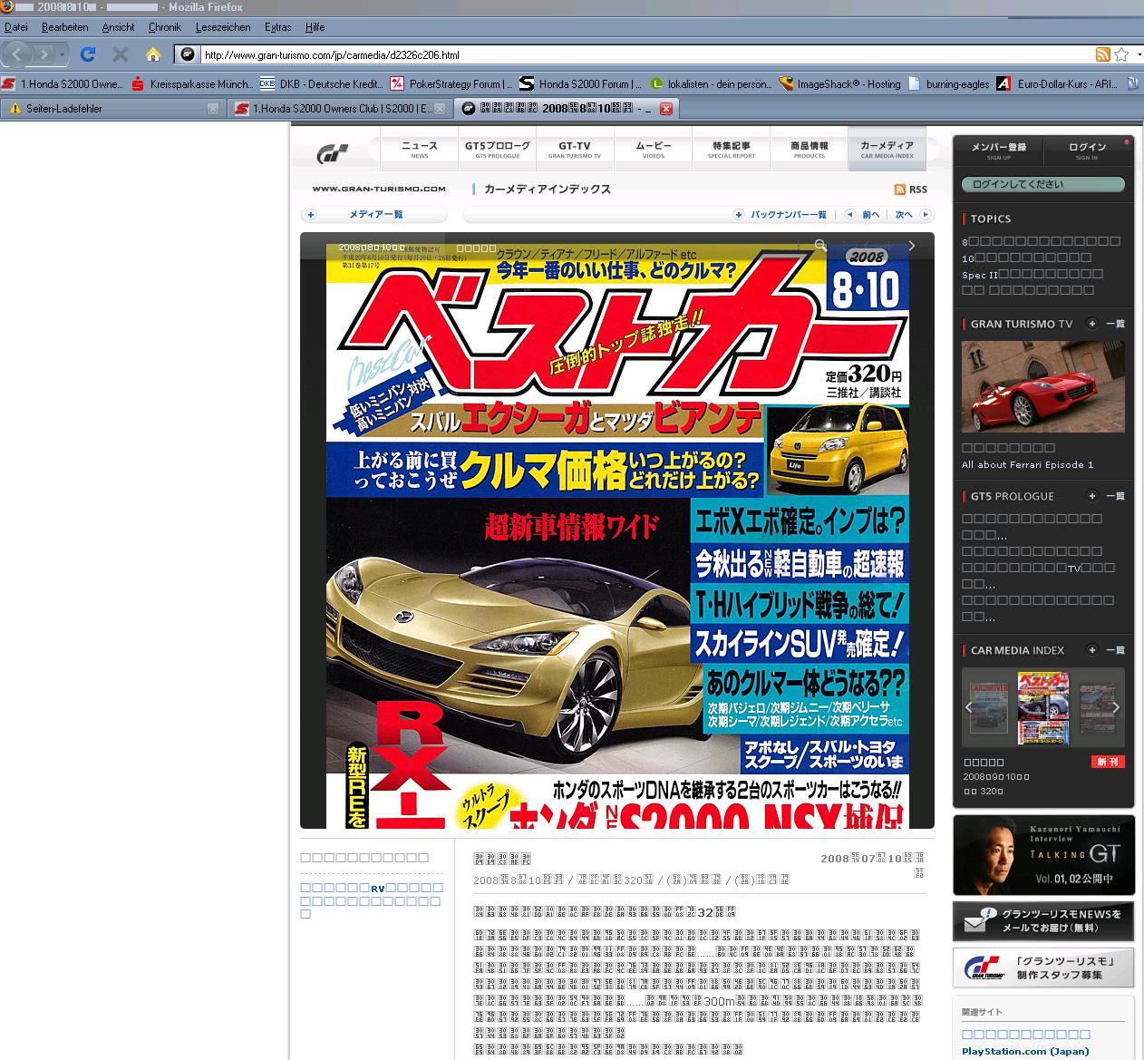Click the next arrow on magazine cover viewer
The width and height of the screenshot is (1144, 1060).
tap(911, 246)
